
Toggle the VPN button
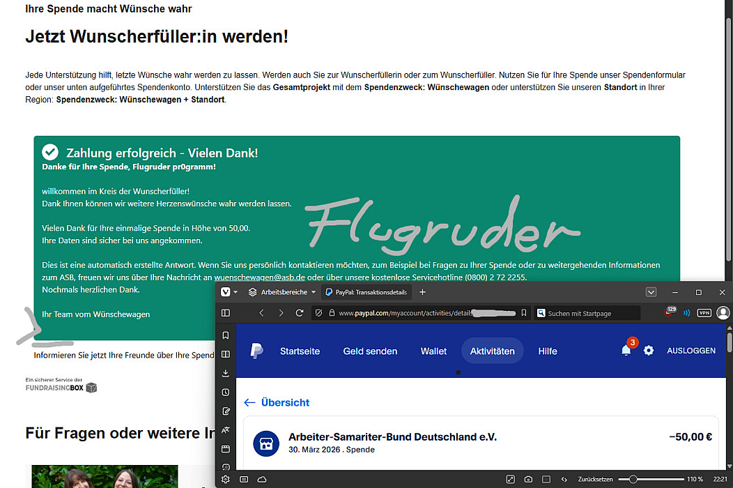(x=704, y=313)
